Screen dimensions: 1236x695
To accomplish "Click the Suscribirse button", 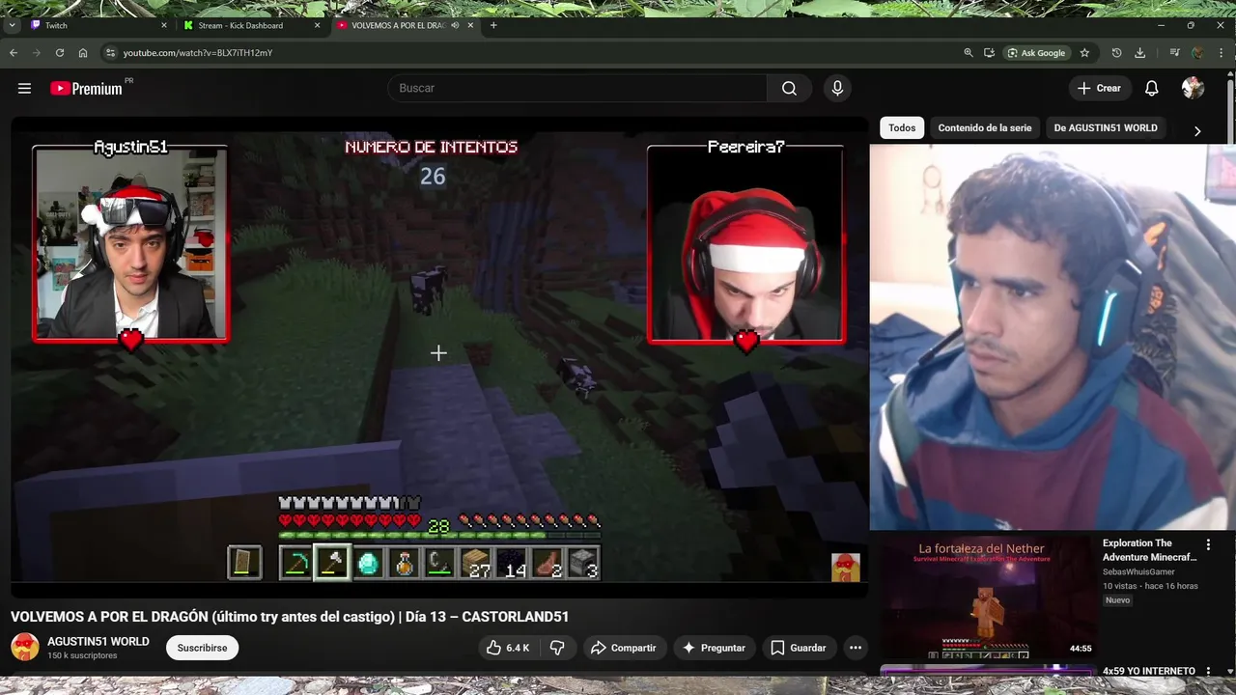I will tap(202, 648).
